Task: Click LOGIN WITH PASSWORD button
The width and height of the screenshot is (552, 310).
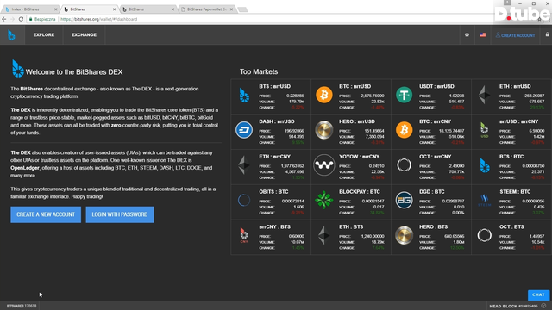Action: (x=120, y=214)
